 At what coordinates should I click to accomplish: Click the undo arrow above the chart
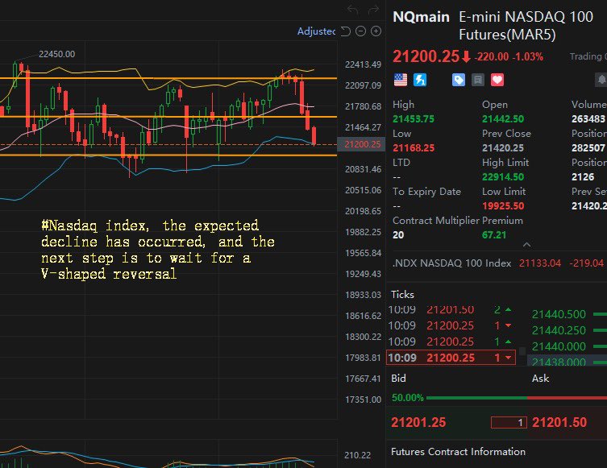352,10
